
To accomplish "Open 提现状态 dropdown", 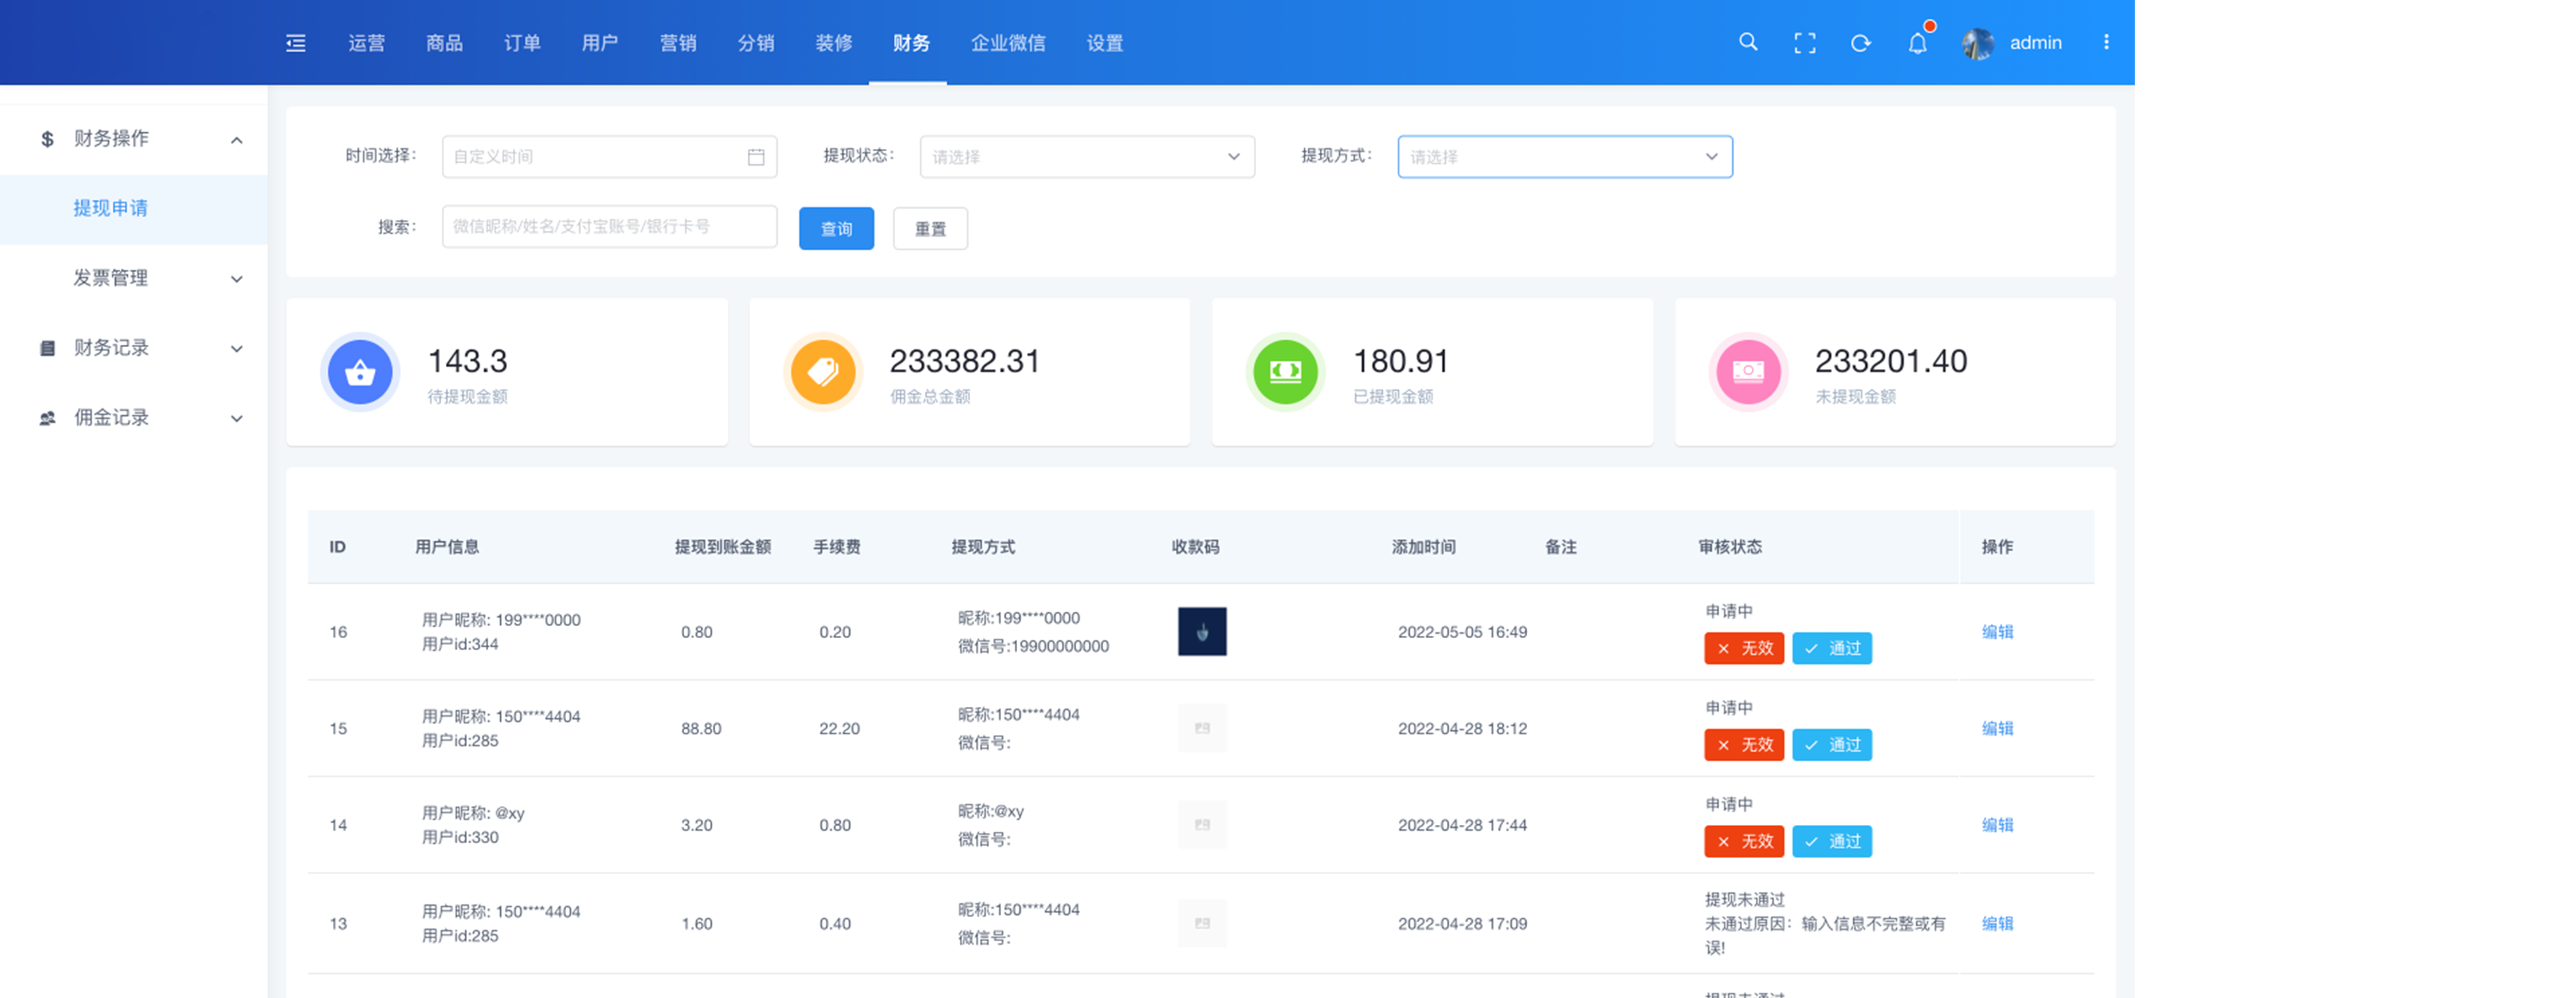I will (x=1086, y=157).
